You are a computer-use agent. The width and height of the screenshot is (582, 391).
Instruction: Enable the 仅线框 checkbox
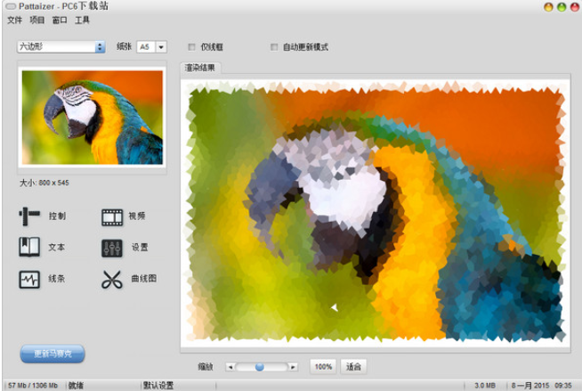[x=191, y=47]
